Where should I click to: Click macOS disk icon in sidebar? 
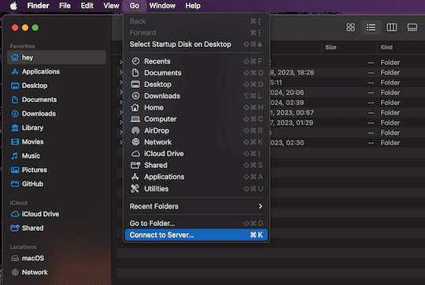click(15, 258)
